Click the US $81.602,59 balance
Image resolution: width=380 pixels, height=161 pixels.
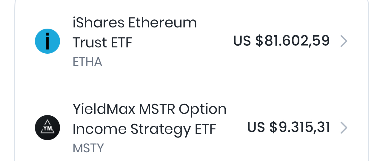pyautogui.click(x=281, y=41)
